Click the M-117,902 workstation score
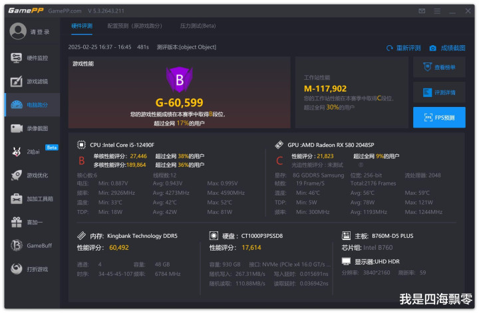Image resolution: width=479 pixels, height=313 pixels. pyautogui.click(x=325, y=89)
